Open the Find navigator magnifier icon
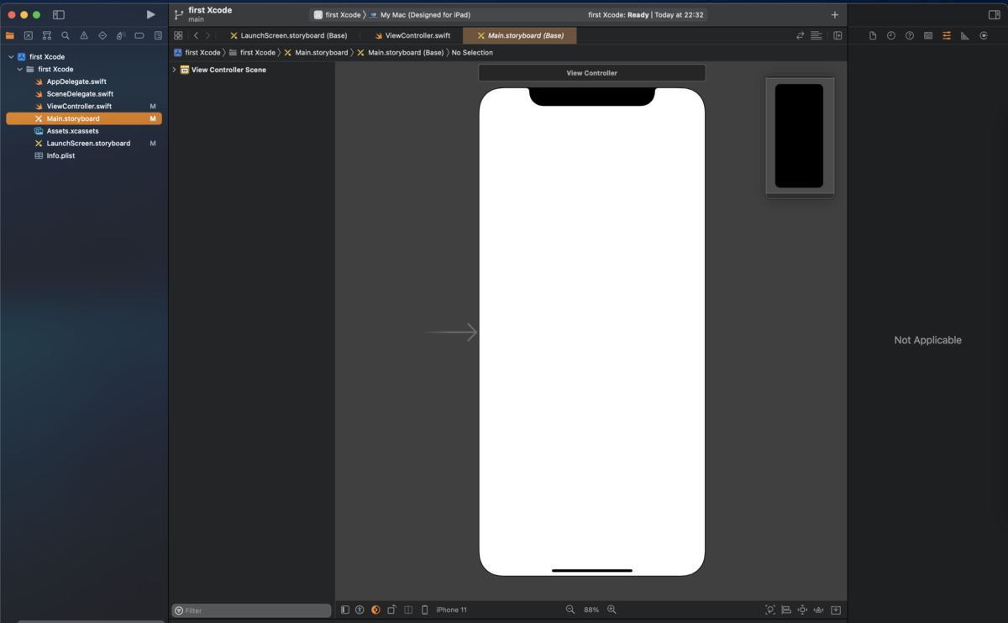Screen dimensions: 1008x623 pyautogui.click(x=66, y=35)
